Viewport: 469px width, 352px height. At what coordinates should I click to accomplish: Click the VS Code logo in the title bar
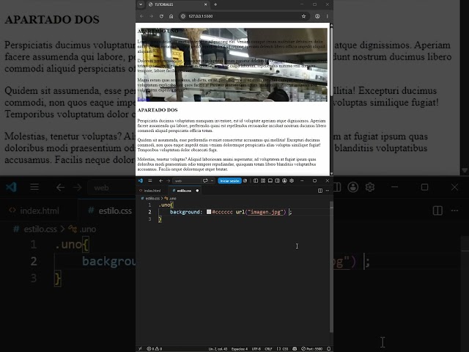[140, 181]
